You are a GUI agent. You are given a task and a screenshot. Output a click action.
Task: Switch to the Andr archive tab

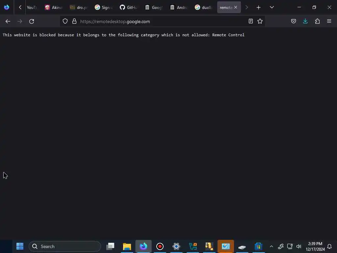(x=179, y=7)
